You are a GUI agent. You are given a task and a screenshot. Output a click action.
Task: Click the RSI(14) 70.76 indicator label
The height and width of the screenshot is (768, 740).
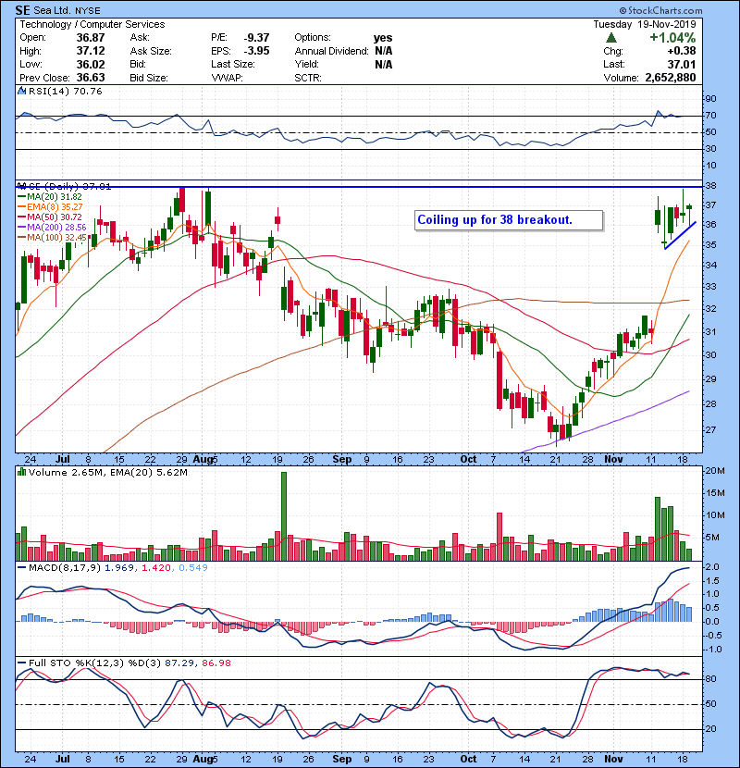click(x=65, y=91)
